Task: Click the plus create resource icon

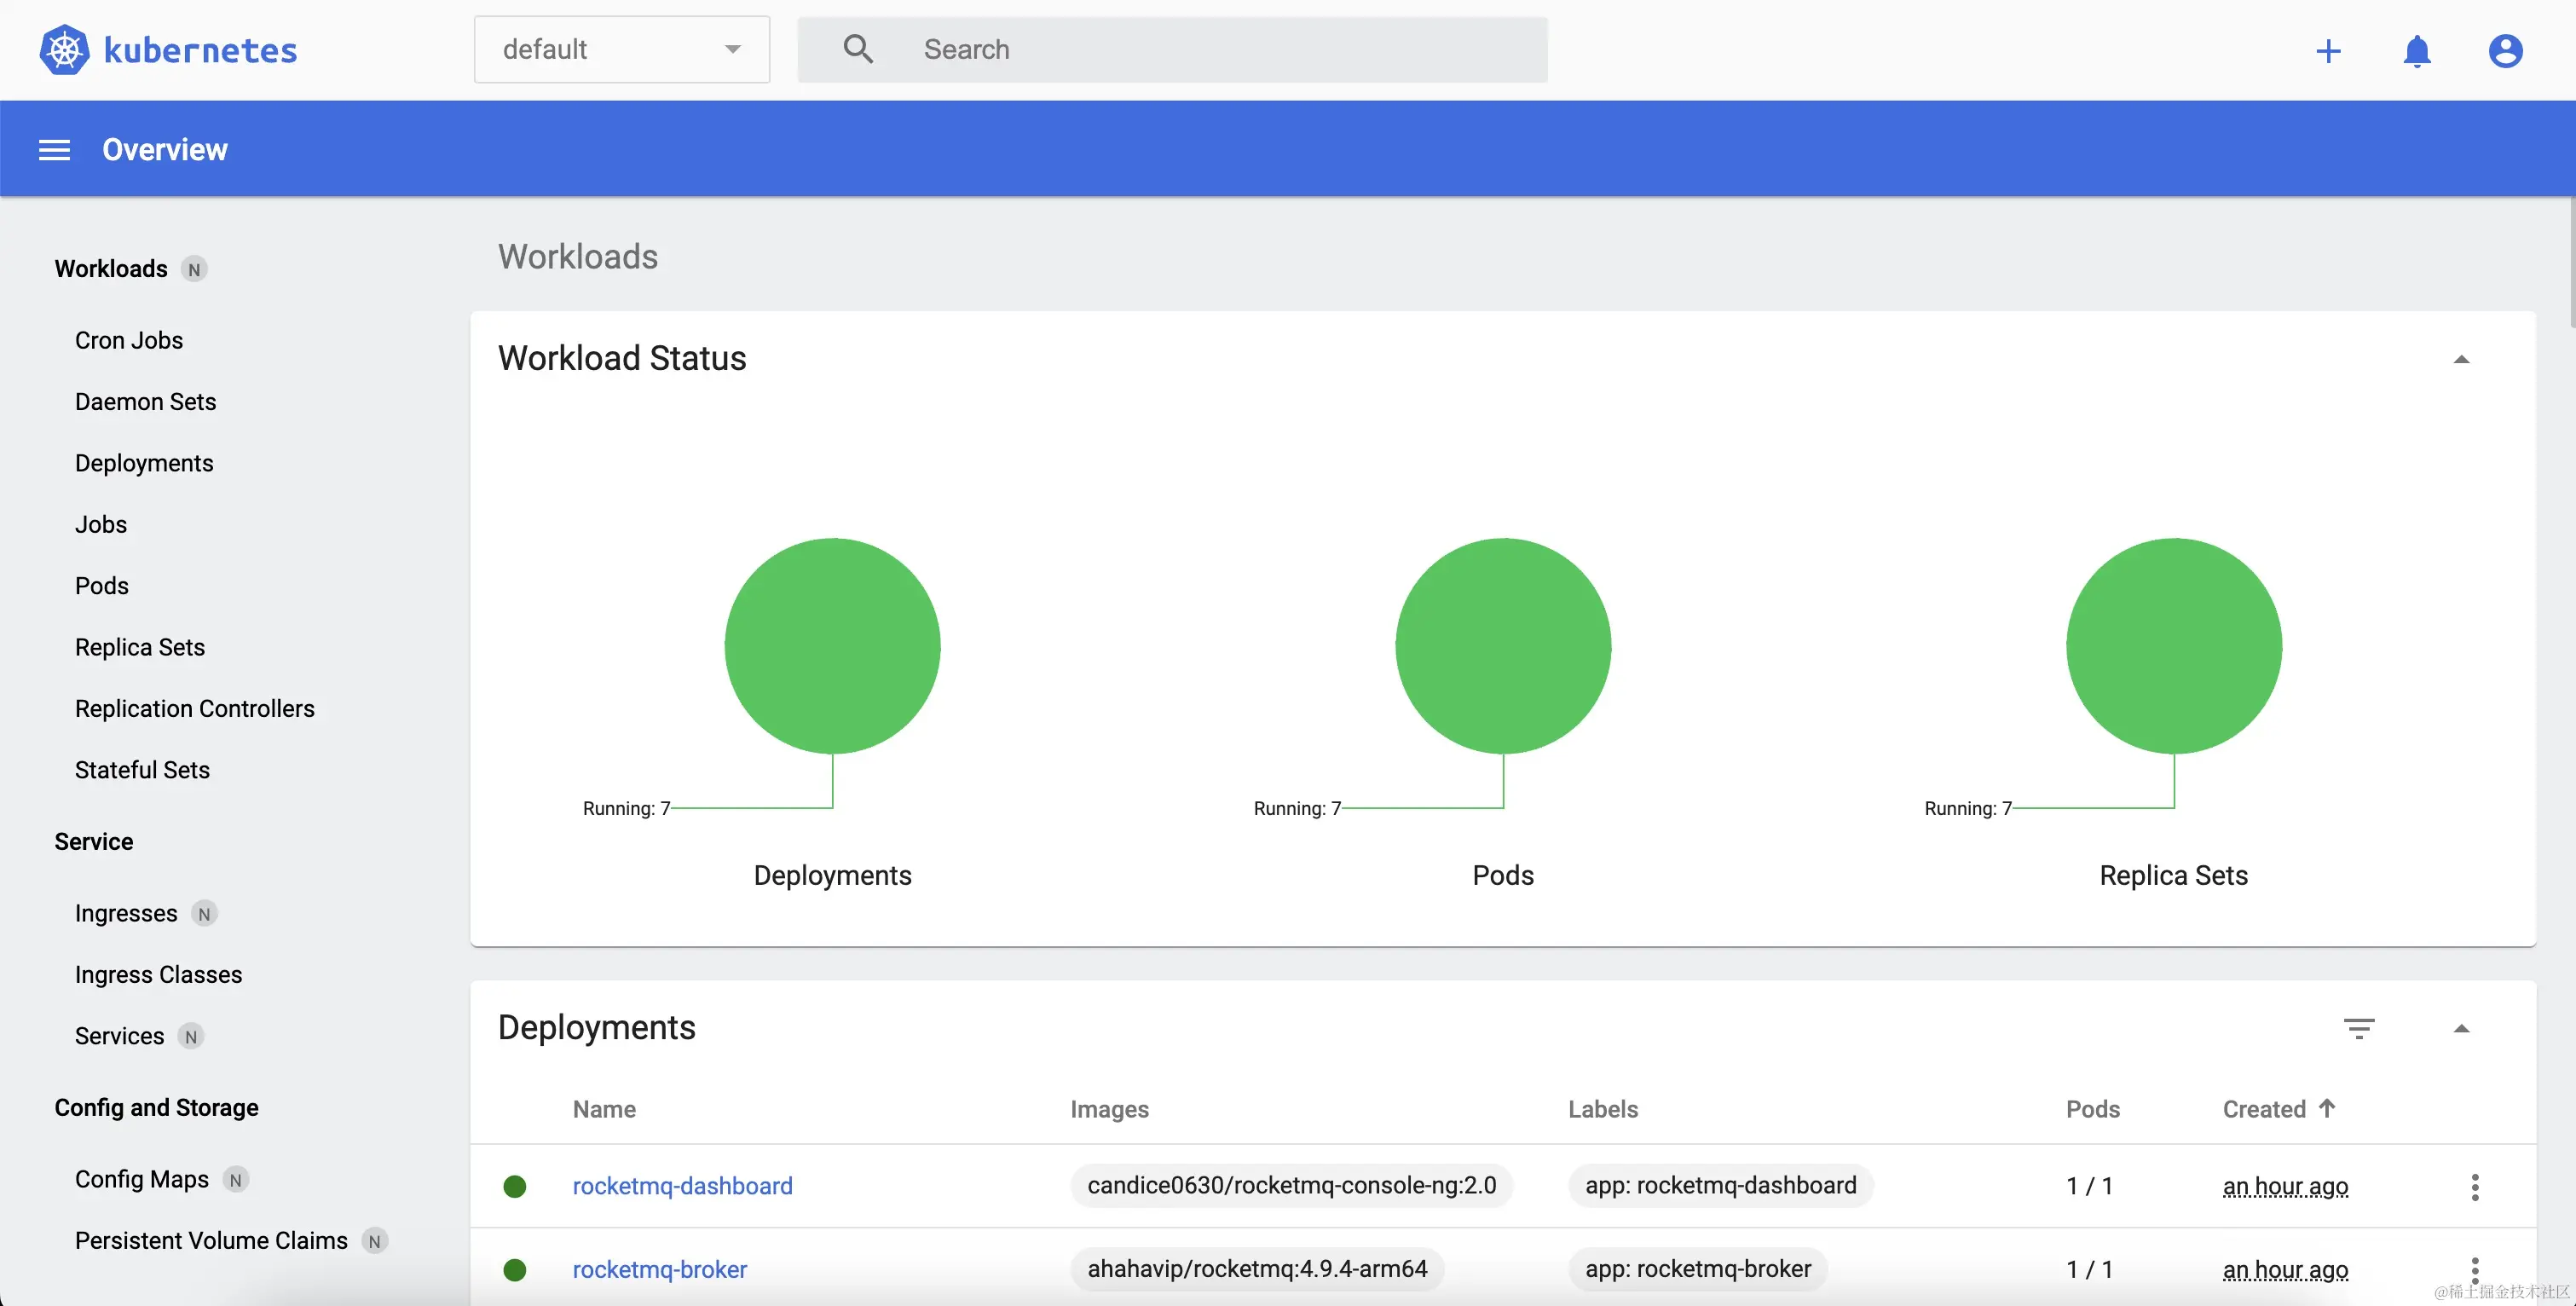Action: [x=2328, y=51]
